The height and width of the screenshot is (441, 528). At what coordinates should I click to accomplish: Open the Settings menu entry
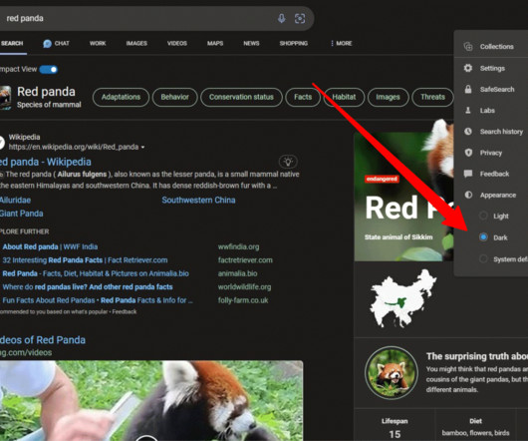coord(491,68)
